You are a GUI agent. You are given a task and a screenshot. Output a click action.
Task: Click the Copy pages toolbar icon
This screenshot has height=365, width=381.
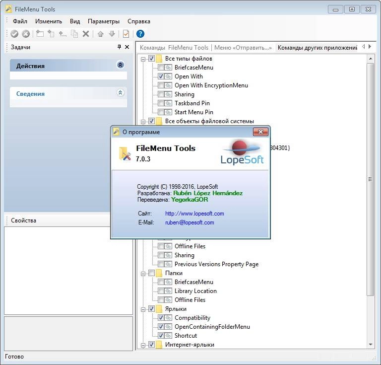74,34
